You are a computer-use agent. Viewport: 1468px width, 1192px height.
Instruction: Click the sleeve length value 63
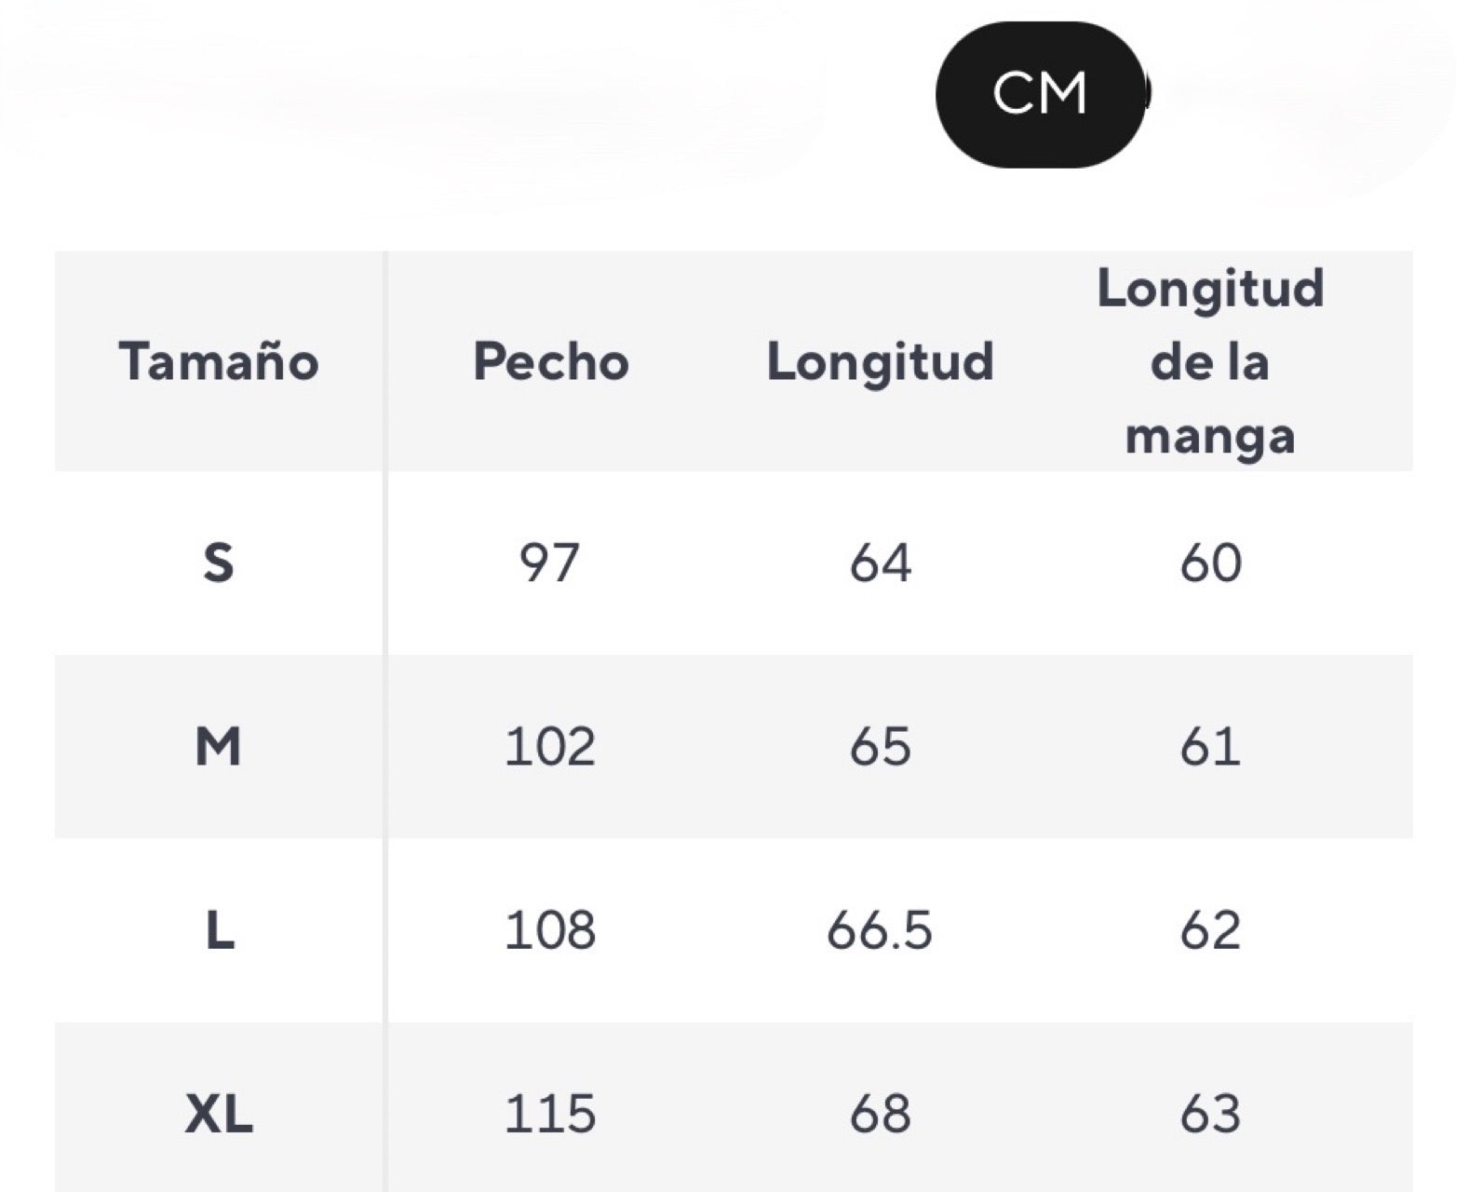(x=1210, y=1113)
